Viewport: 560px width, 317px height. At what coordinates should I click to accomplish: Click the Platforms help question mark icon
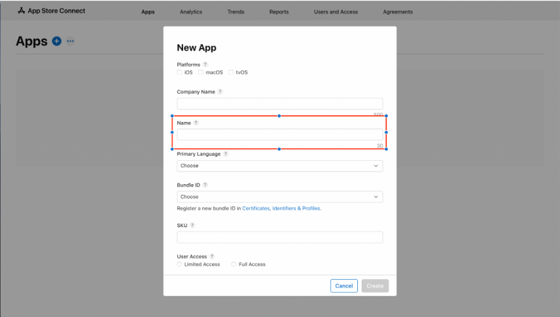point(205,65)
